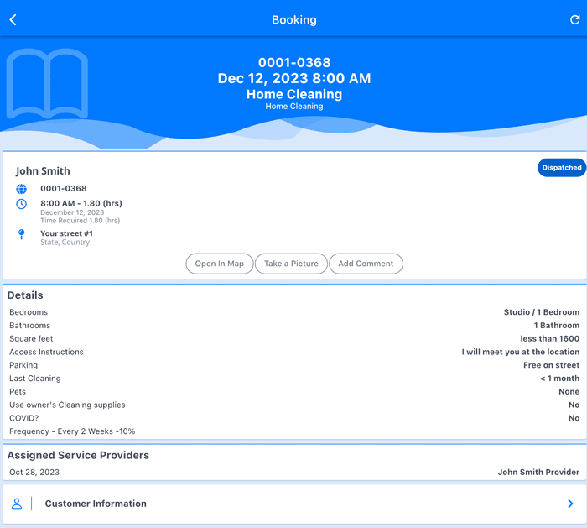Click the Bedrooms row label
The image size is (587, 528).
pos(29,312)
